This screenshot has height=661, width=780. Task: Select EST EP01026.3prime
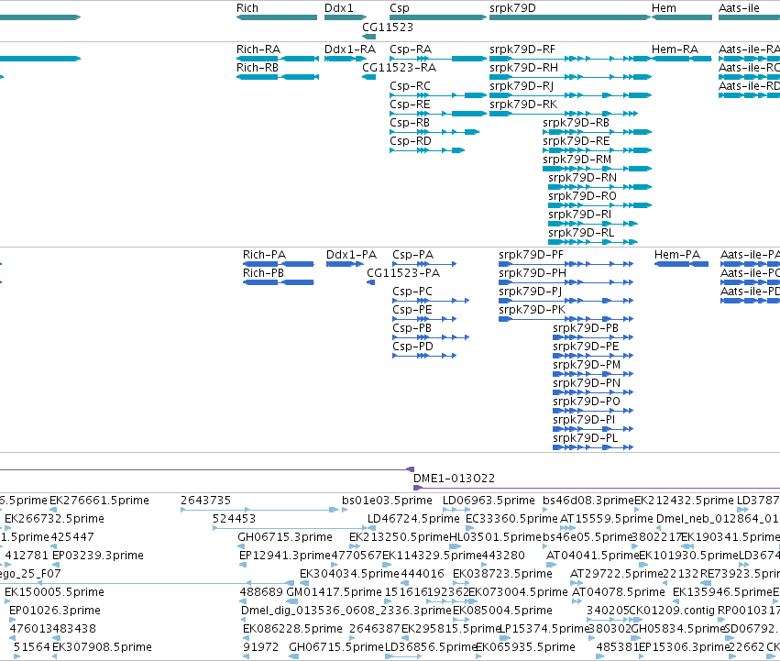55,611
